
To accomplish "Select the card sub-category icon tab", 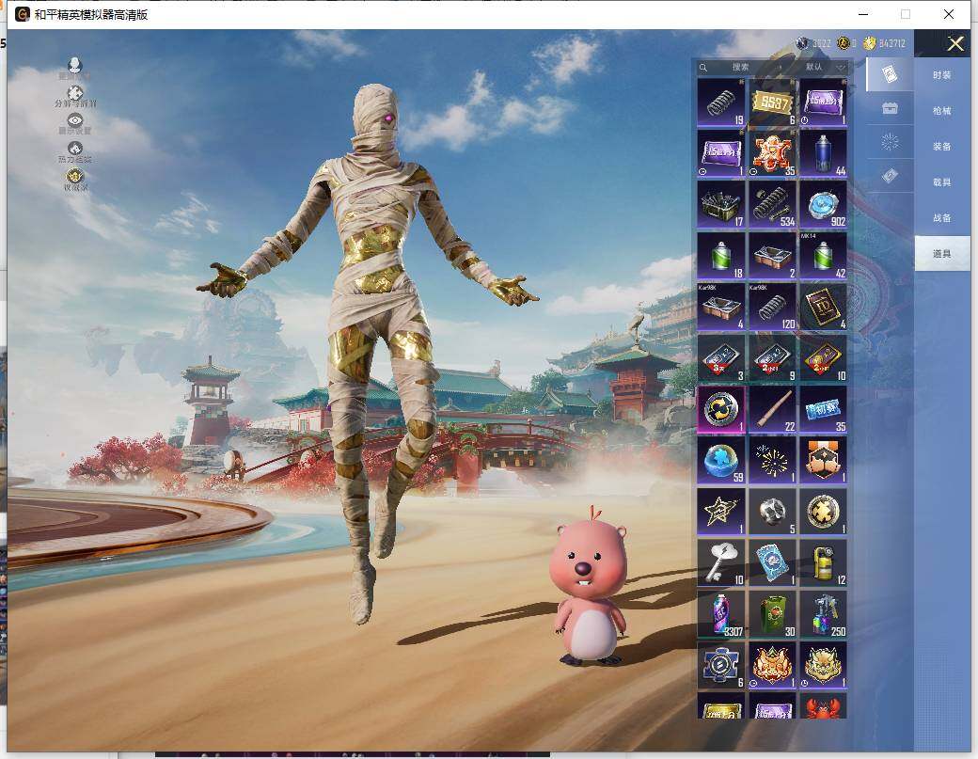I will (x=890, y=74).
